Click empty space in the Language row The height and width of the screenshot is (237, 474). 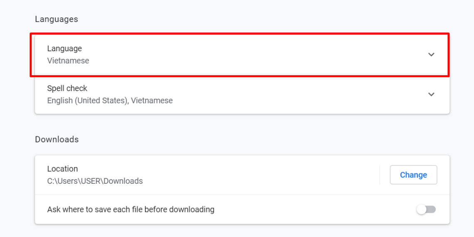click(249, 54)
